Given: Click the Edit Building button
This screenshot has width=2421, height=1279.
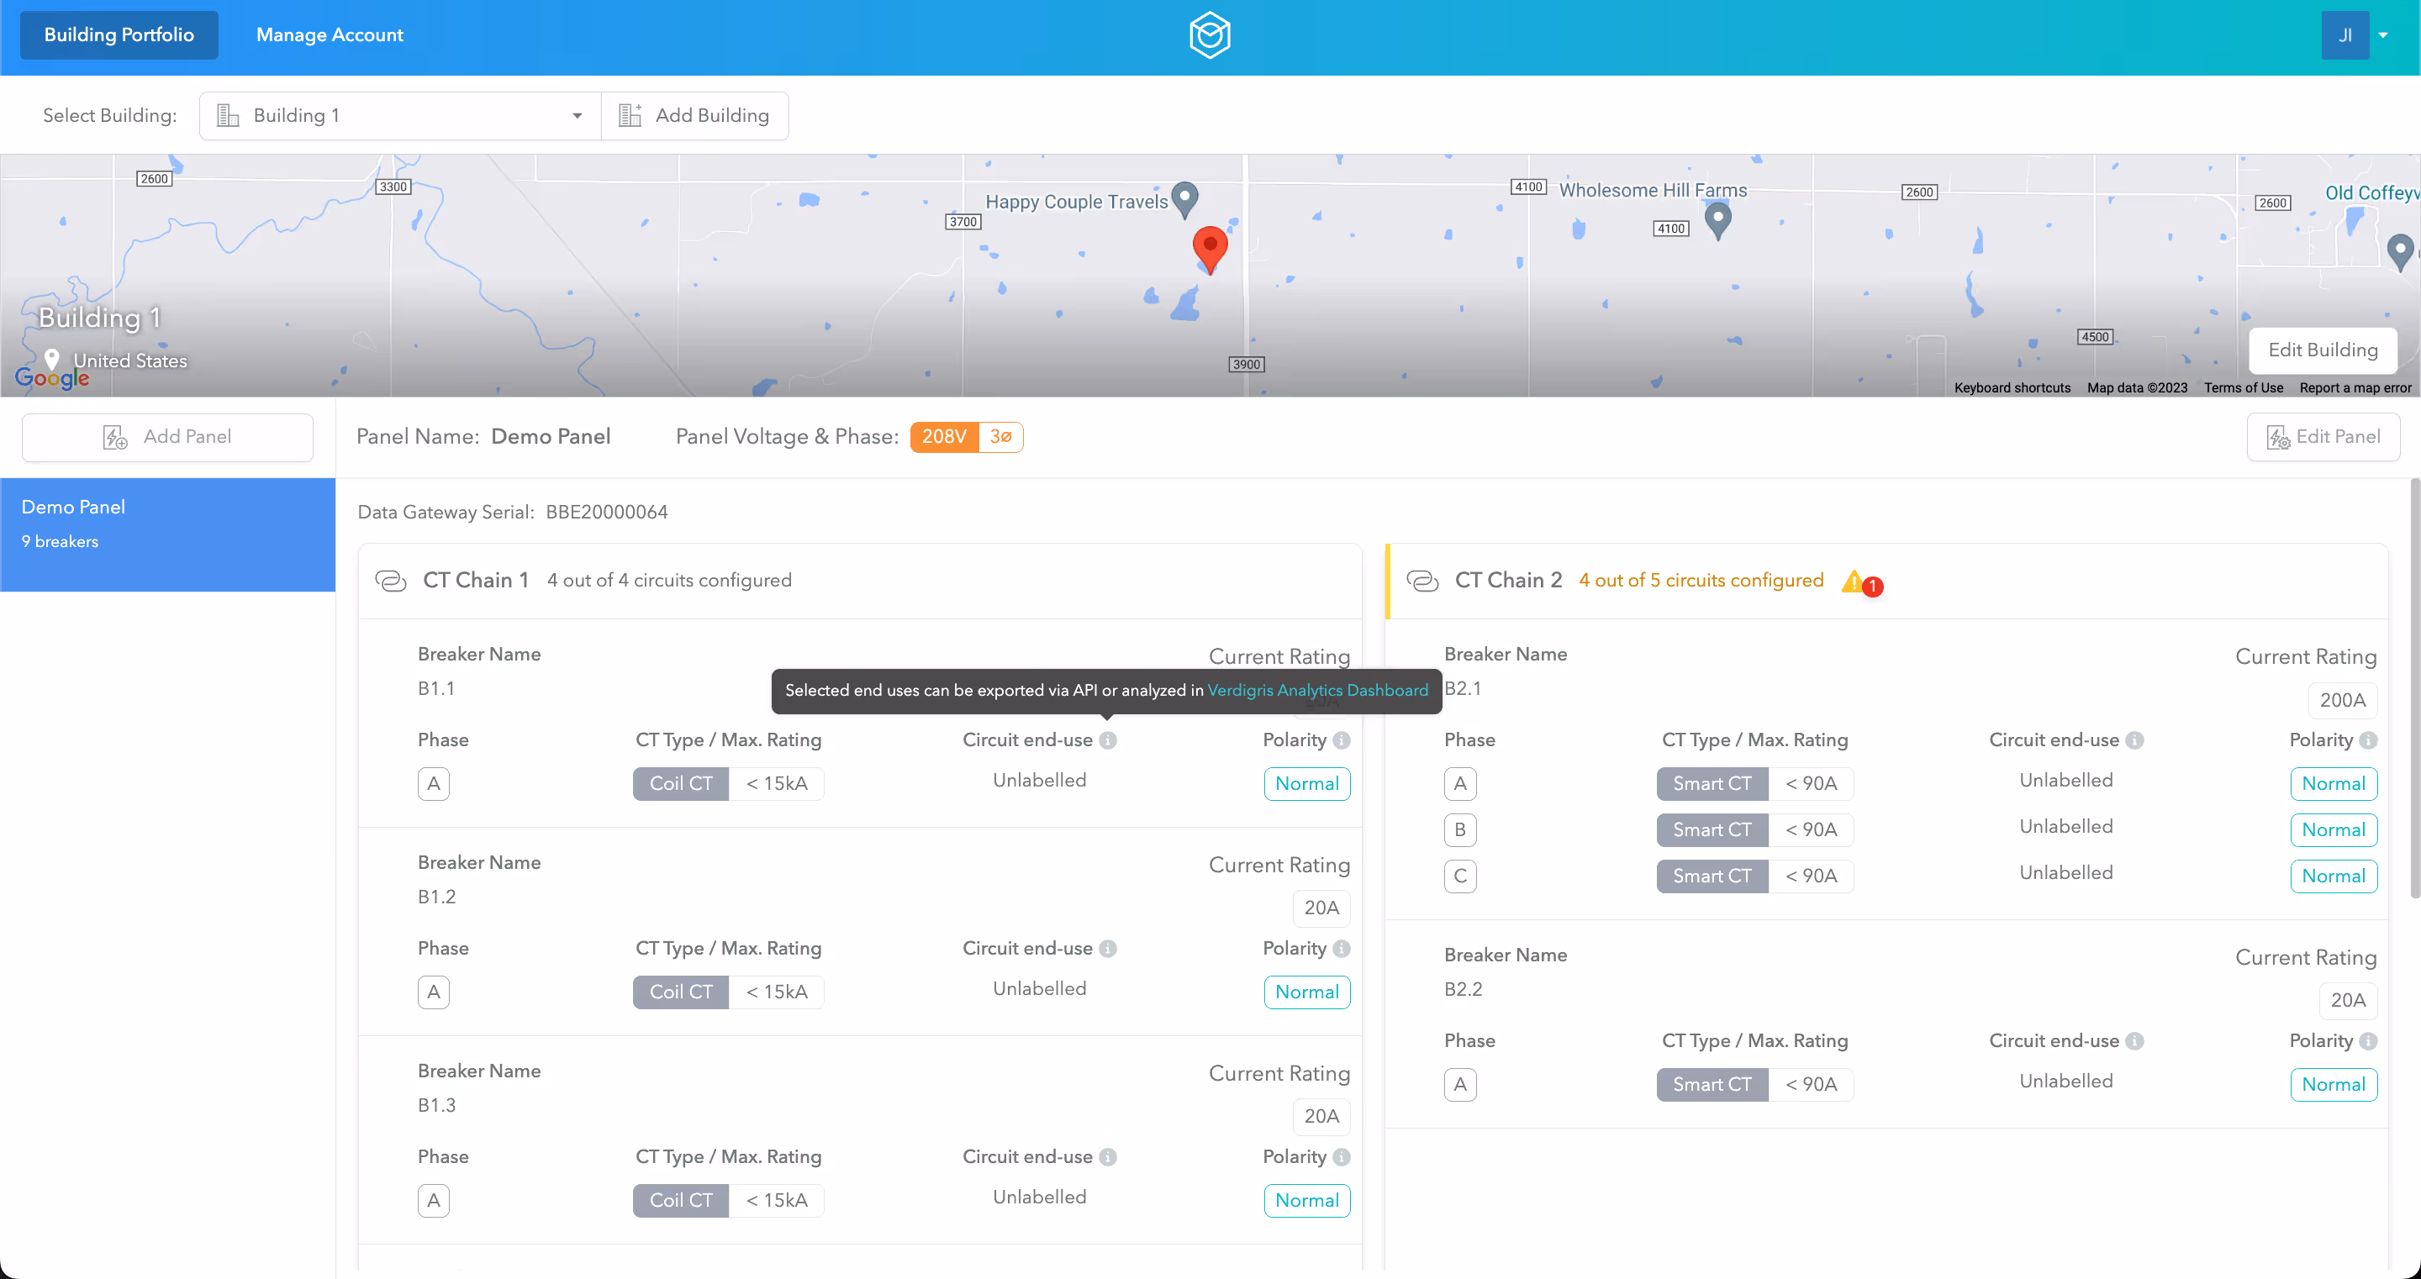Looking at the screenshot, I should click(x=2323, y=350).
